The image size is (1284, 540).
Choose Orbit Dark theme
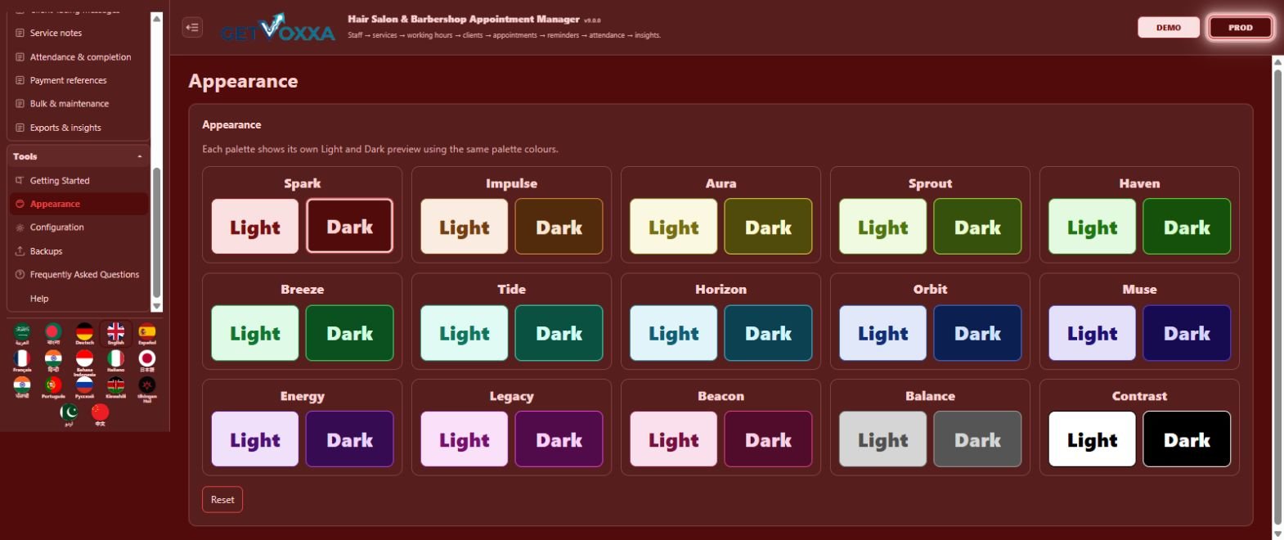[x=978, y=333]
